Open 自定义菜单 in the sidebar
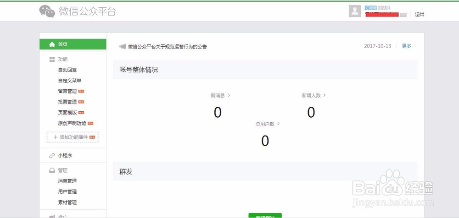459x218 pixels. pyautogui.click(x=70, y=81)
